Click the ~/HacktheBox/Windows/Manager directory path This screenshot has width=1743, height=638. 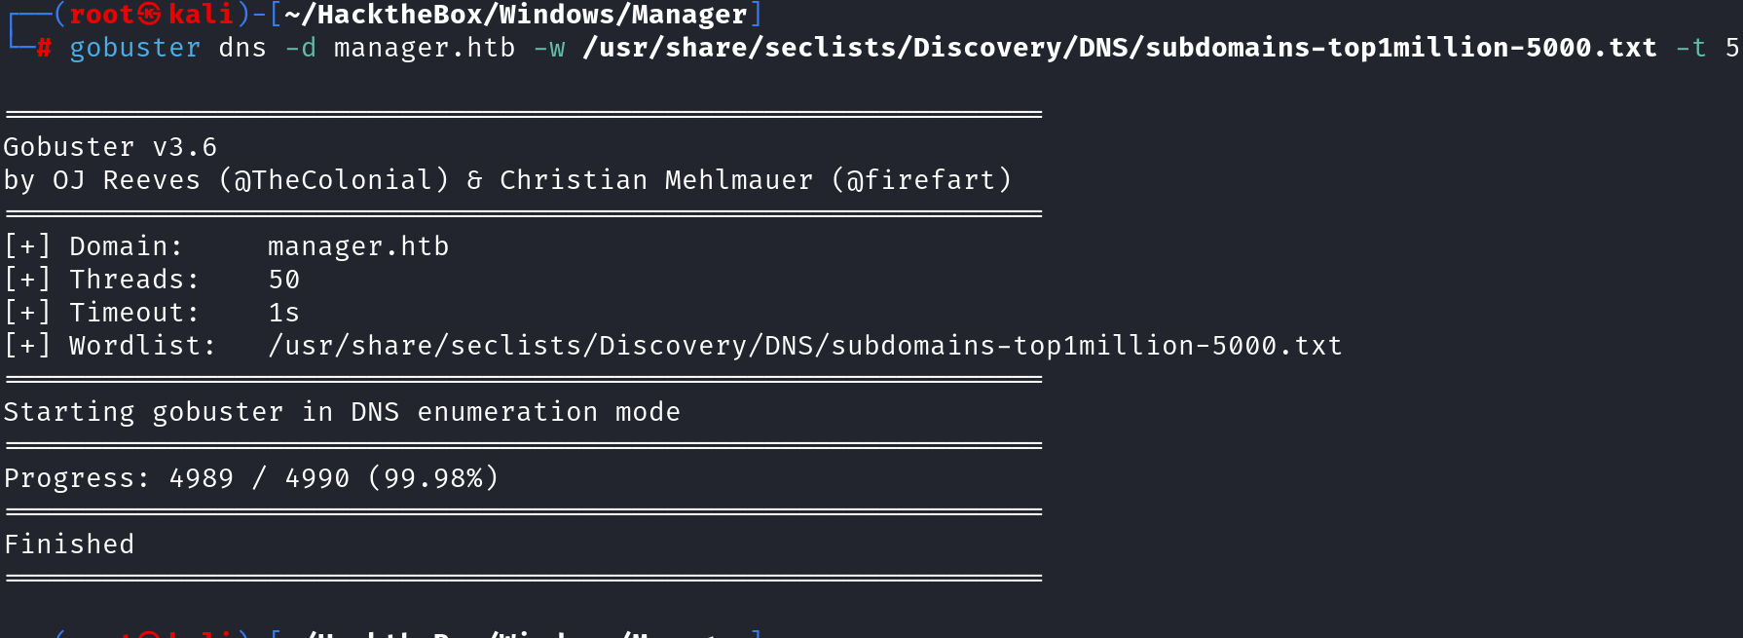pos(515,14)
